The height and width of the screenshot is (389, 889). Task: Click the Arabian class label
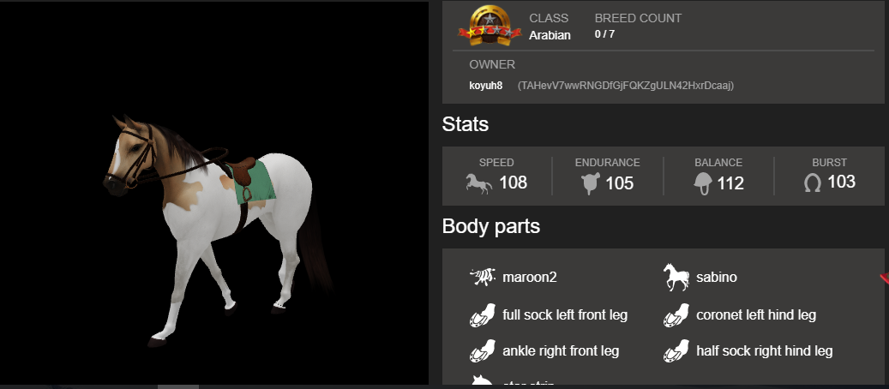[550, 36]
